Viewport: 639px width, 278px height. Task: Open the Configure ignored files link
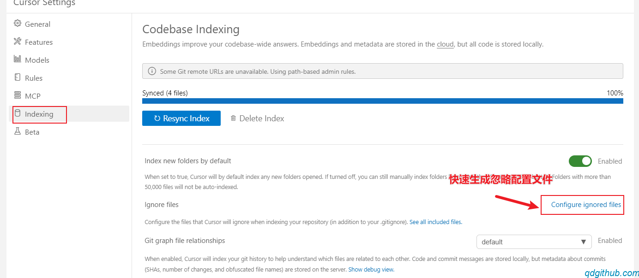(586, 204)
